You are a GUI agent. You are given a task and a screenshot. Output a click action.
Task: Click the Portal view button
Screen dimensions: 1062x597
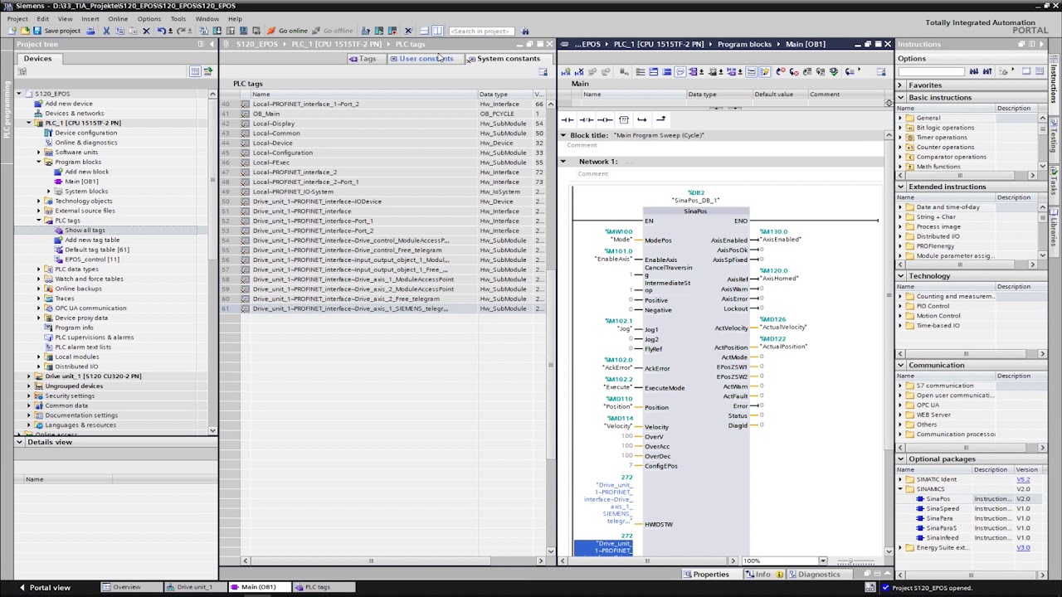(45, 588)
